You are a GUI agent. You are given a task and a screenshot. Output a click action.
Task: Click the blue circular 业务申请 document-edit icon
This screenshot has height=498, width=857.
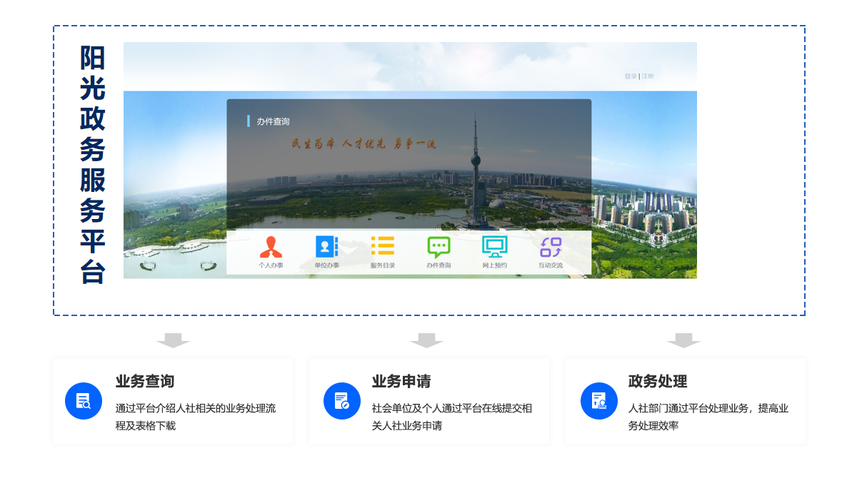click(x=341, y=401)
